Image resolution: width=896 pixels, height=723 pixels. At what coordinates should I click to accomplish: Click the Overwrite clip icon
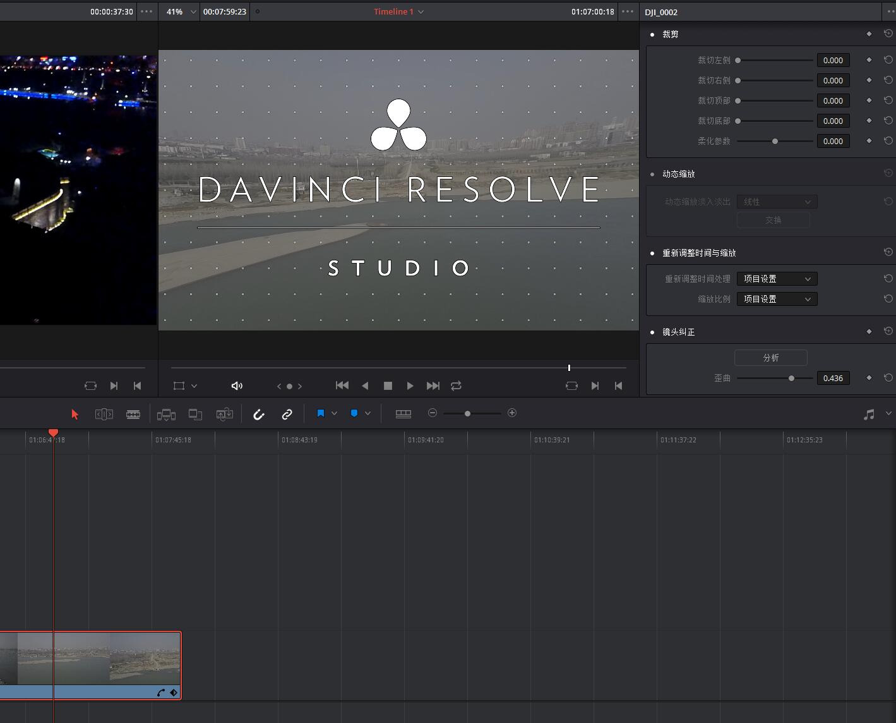point(195,414)
